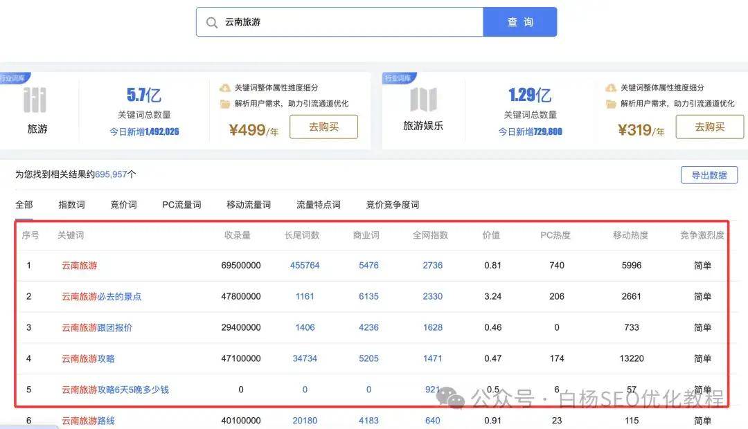
Task: Open keyword 云南旅游路线
Action: click(x=88, y=421)
